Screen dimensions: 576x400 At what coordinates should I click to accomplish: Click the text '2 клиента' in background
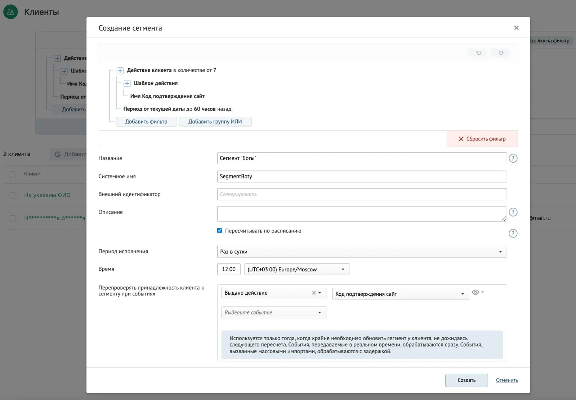[17, 154]
